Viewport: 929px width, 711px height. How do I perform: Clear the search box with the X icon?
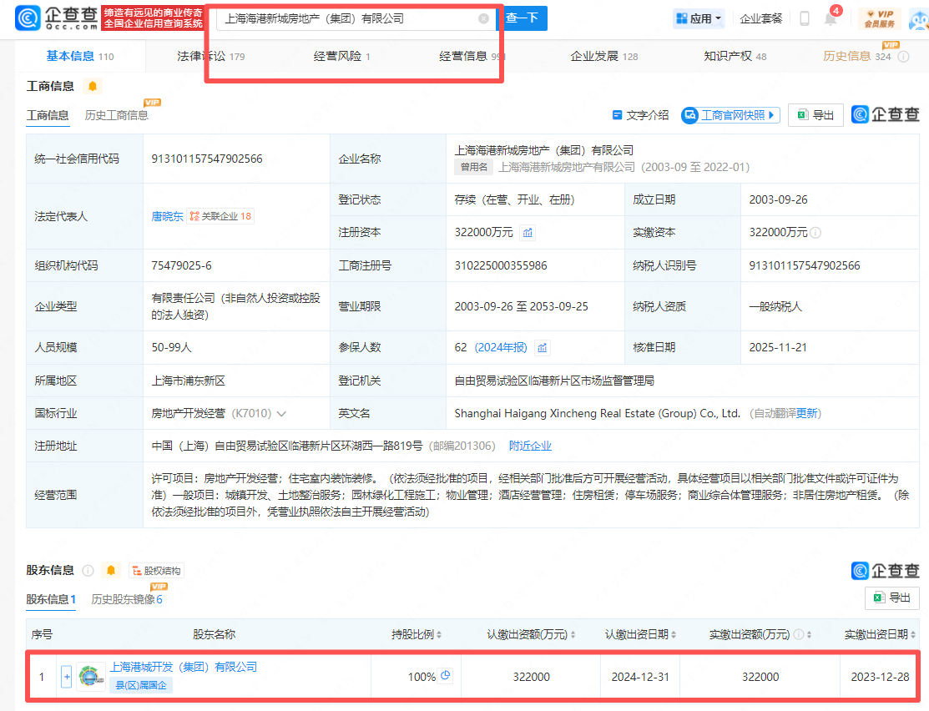coord(483,18)
